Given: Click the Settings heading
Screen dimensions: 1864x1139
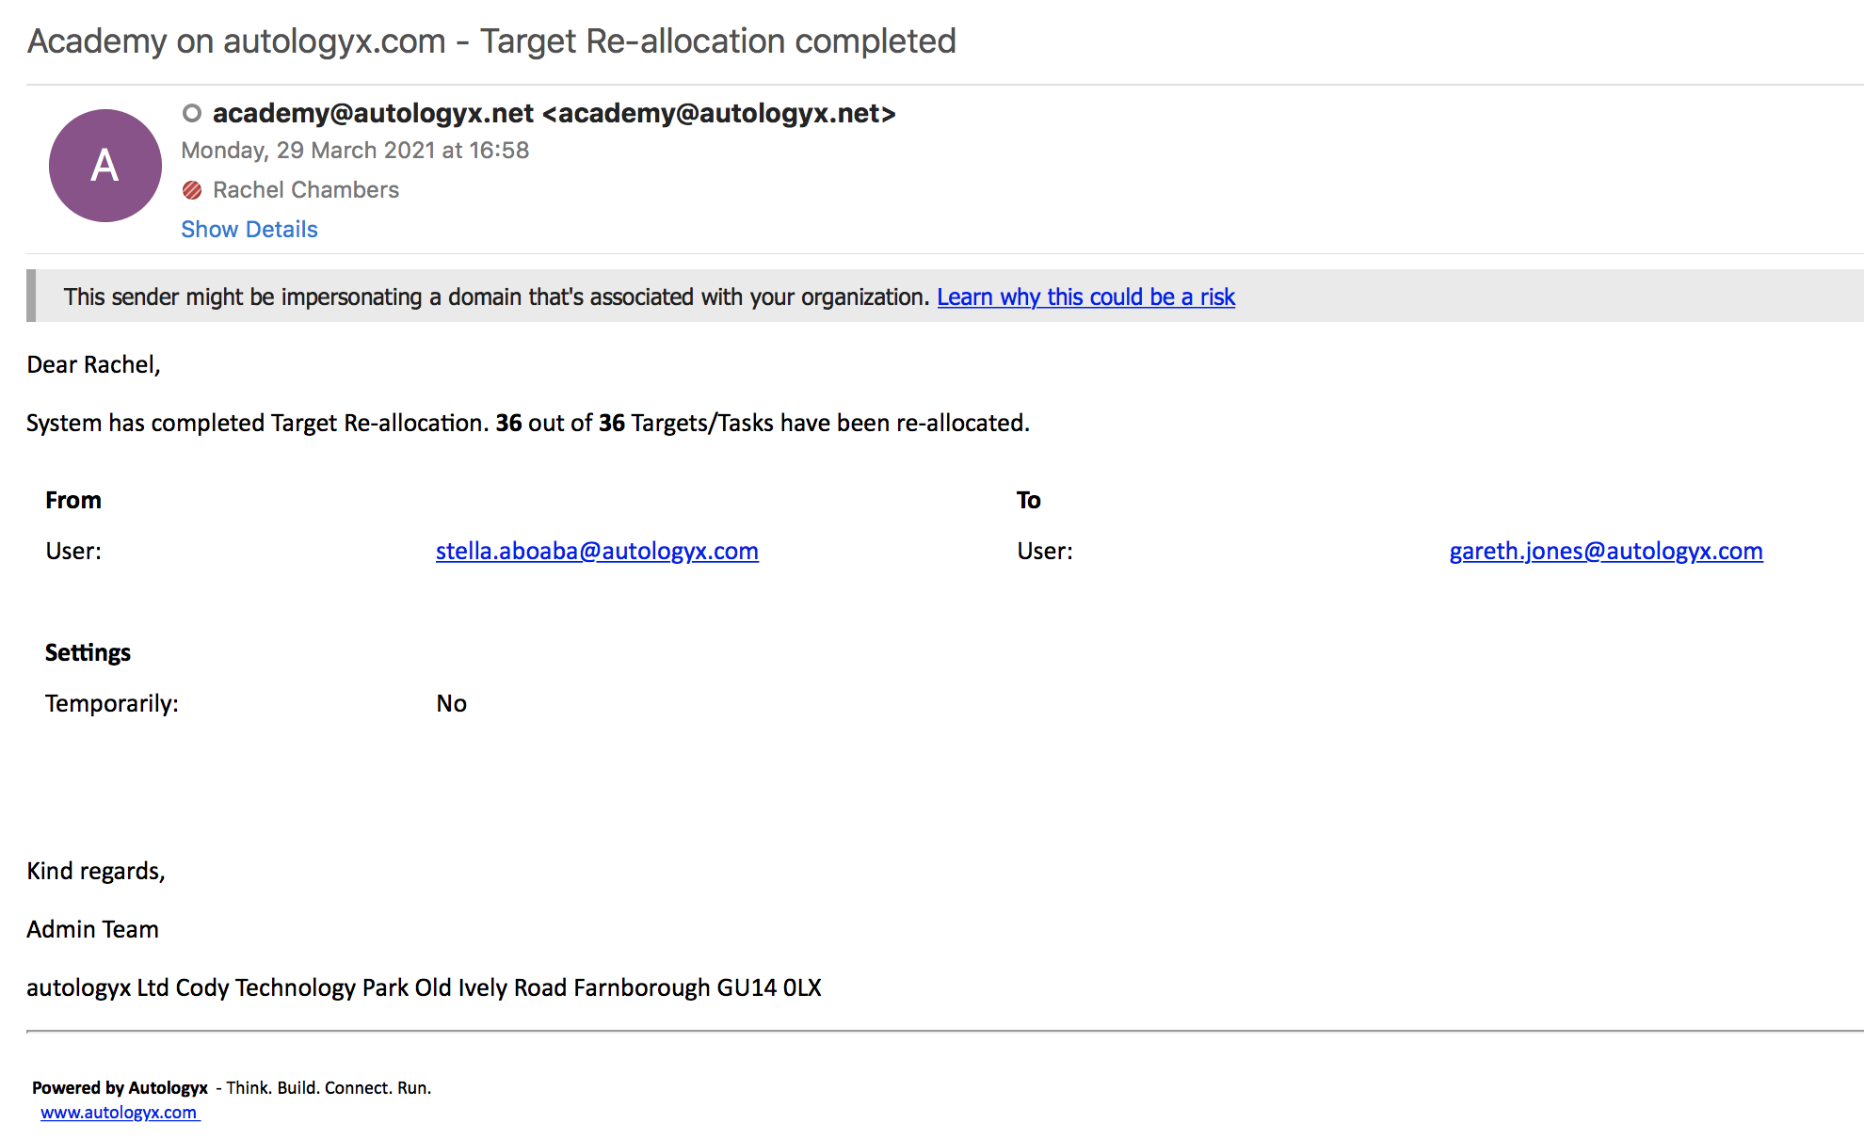Looking at the screenshot, I should pos(88,653).
